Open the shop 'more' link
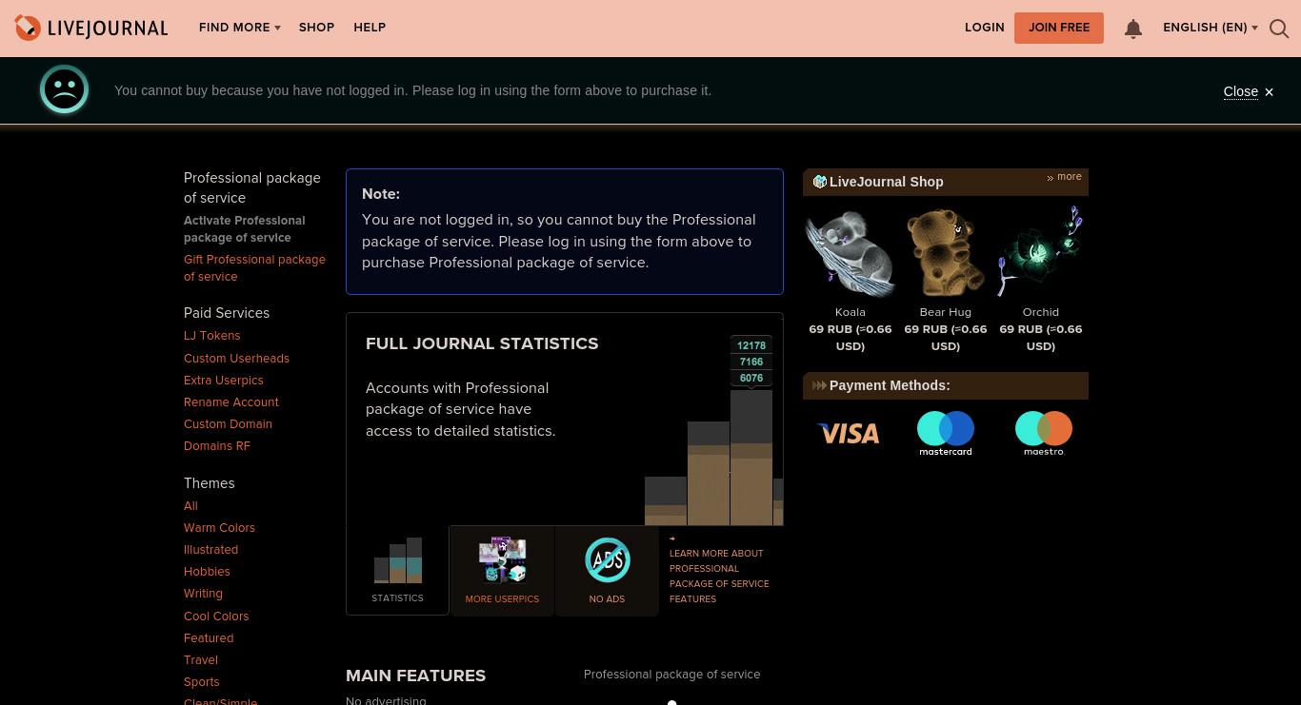This screenshot has width=1301, height=705. [x=1064, y=177]
